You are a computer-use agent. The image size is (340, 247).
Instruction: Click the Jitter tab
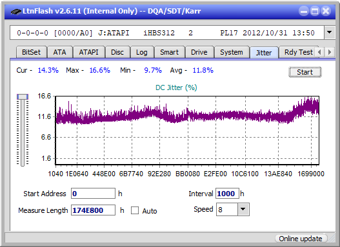264,53
